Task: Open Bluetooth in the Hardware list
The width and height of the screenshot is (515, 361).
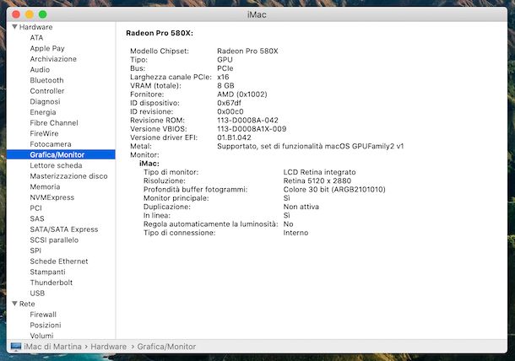Action: [x=46, y=80]
